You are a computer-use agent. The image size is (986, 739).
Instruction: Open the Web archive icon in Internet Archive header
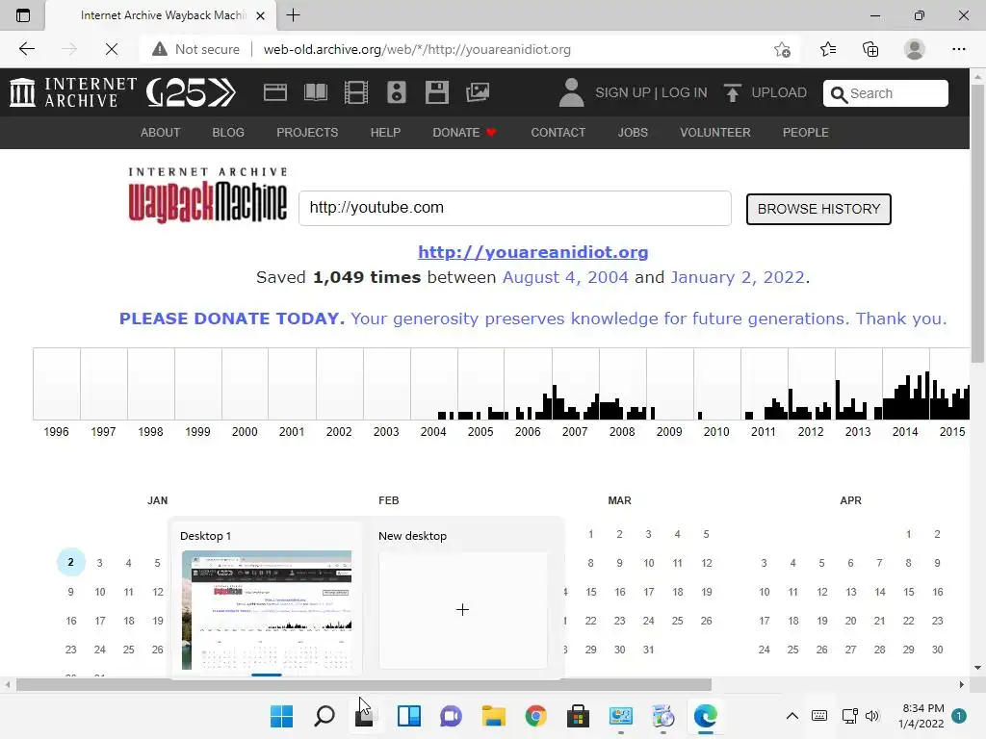(274, 92)
